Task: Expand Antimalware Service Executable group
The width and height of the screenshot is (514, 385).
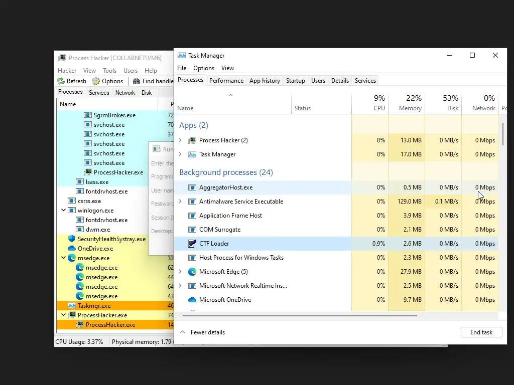Action: pyautogui.click(x=180, y=202)
